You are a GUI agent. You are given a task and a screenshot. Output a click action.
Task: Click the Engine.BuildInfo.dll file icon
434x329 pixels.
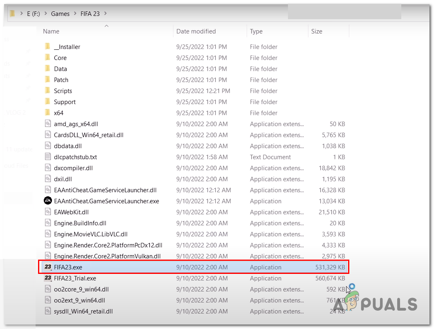[x=48, y=223]
